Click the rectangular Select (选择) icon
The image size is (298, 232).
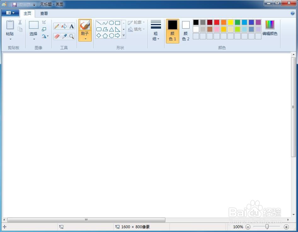pos(34,25)
